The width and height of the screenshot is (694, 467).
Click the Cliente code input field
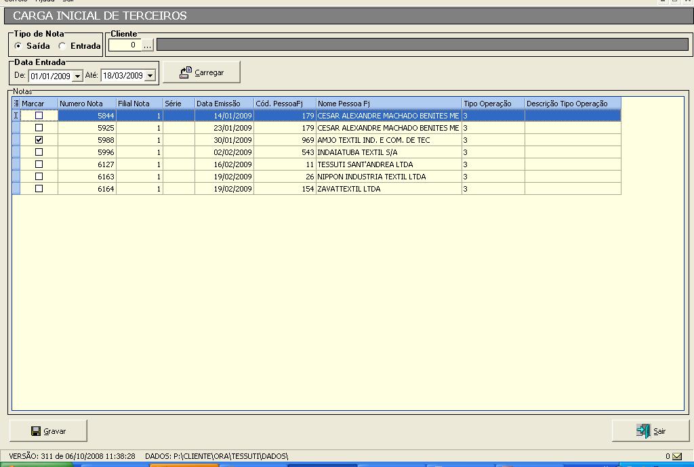click(125, 45)
